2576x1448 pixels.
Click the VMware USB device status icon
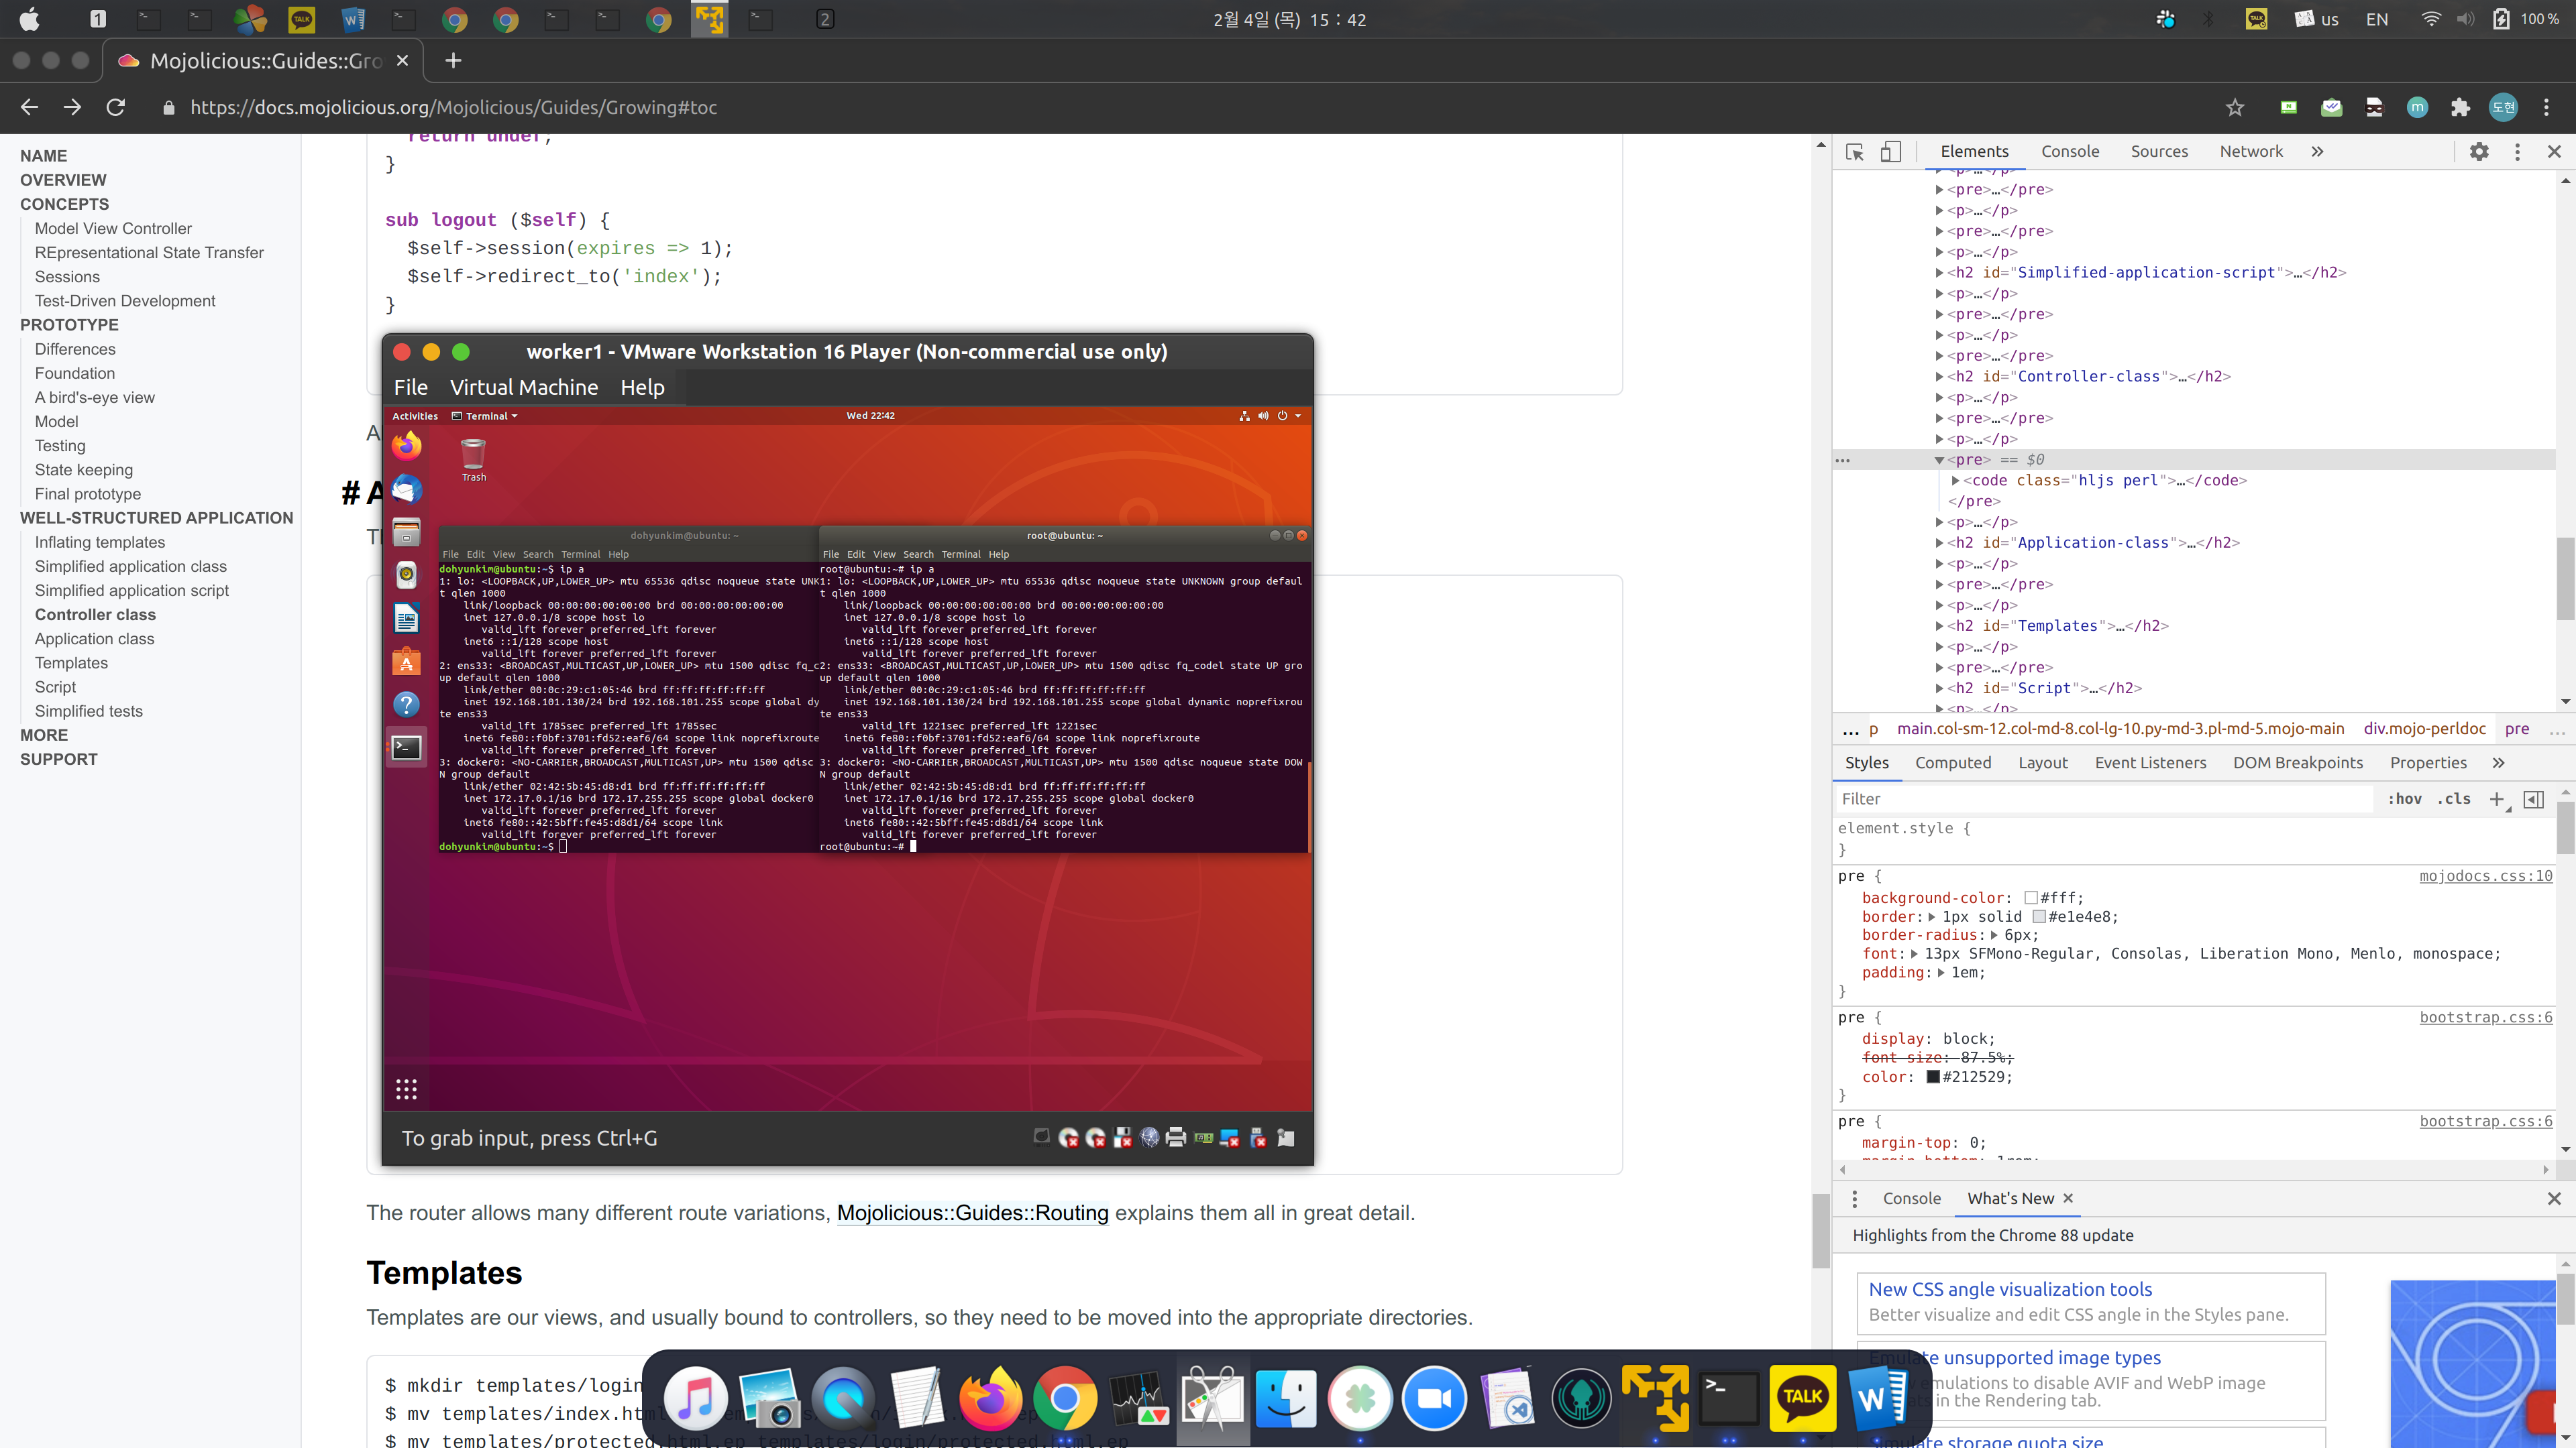pyautogui.click(x=1258, y=1138)
